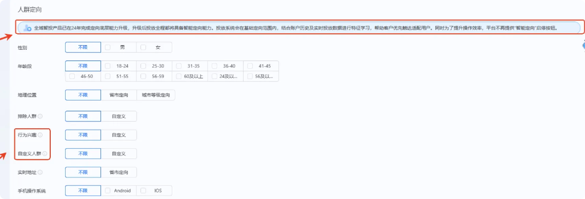Screen dimensions: 585x199
Task: Click the info icon beside 实时地址
Action: [x=41, y=172]
